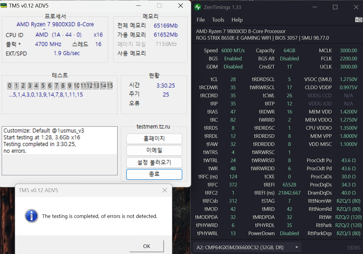Click OK on the testing completed dialog
This screenshot has width=363, height=254.
146,246
